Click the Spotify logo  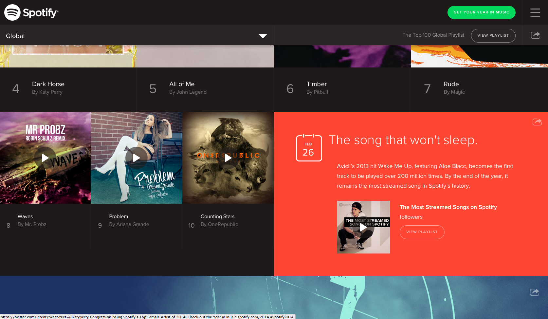[31, 12]
